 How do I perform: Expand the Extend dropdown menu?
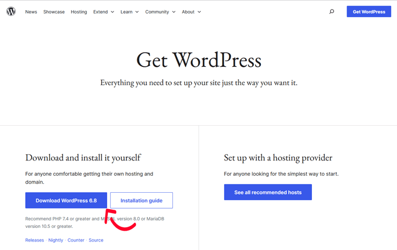pyautogui.click(x=104, y=12)
